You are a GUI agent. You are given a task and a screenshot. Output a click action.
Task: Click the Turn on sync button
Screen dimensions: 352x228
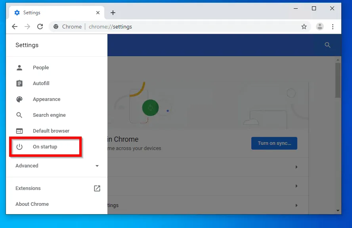[x=274, y=143]
